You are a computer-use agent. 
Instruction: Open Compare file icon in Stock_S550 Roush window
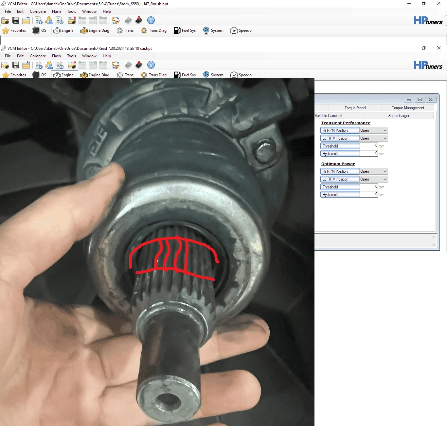72,20
